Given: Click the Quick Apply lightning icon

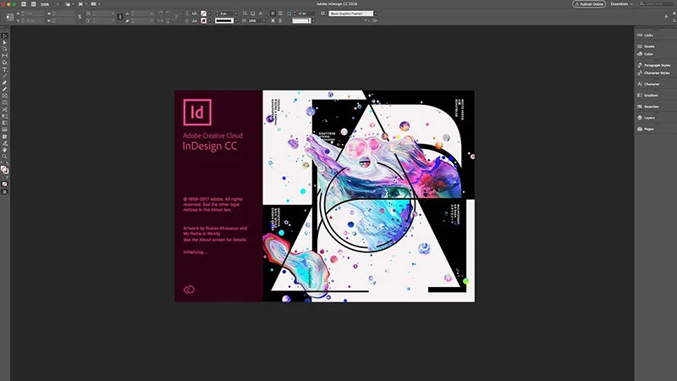Looking at the screenshot, I should (x=666, y=17).
